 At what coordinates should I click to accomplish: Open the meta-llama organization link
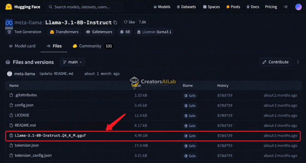[28, 23]
